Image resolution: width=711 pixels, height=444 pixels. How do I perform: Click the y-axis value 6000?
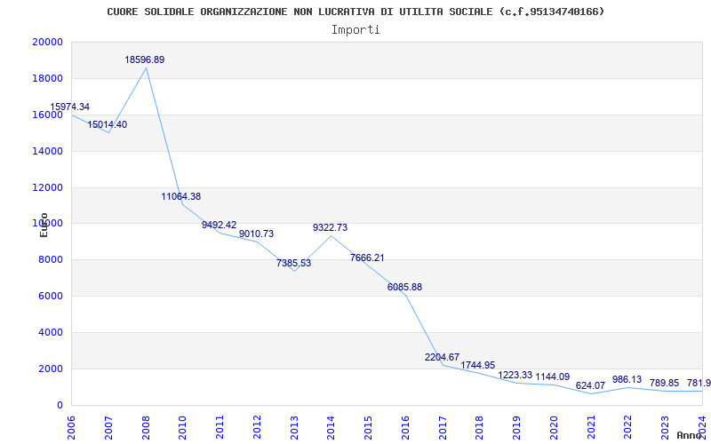51,297
